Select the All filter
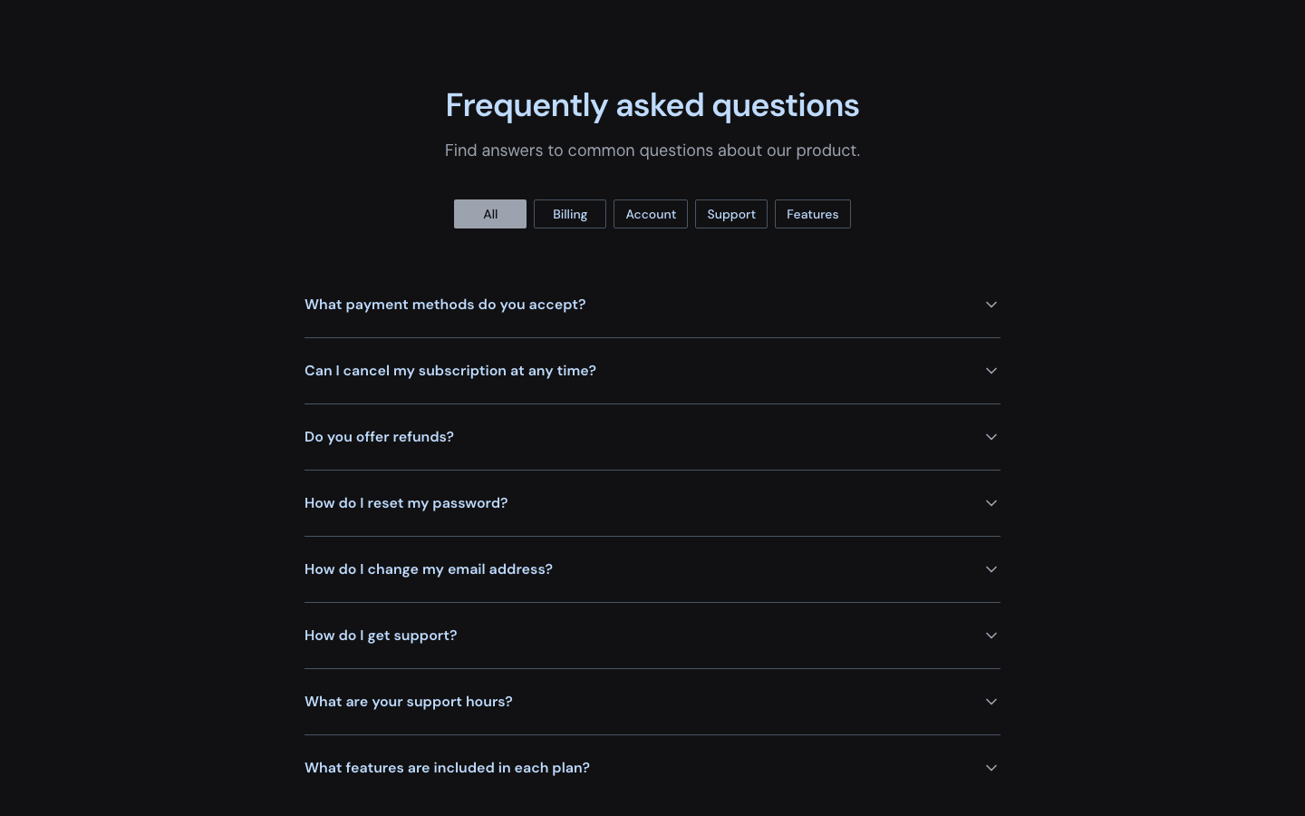This screenshot has width=1305, height=816. (490, 214)
